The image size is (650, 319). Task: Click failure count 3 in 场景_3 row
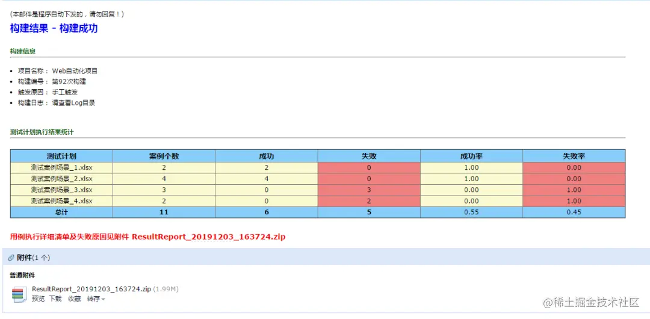(x=369, y=190)
